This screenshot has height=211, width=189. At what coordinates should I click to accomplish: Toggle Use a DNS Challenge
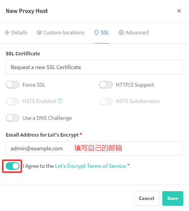click(x=13, y=118)
